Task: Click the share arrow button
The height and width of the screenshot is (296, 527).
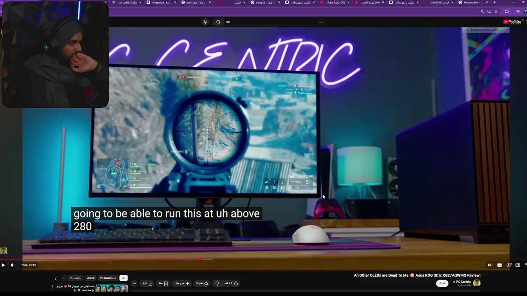Action: [x=202, y=283]
